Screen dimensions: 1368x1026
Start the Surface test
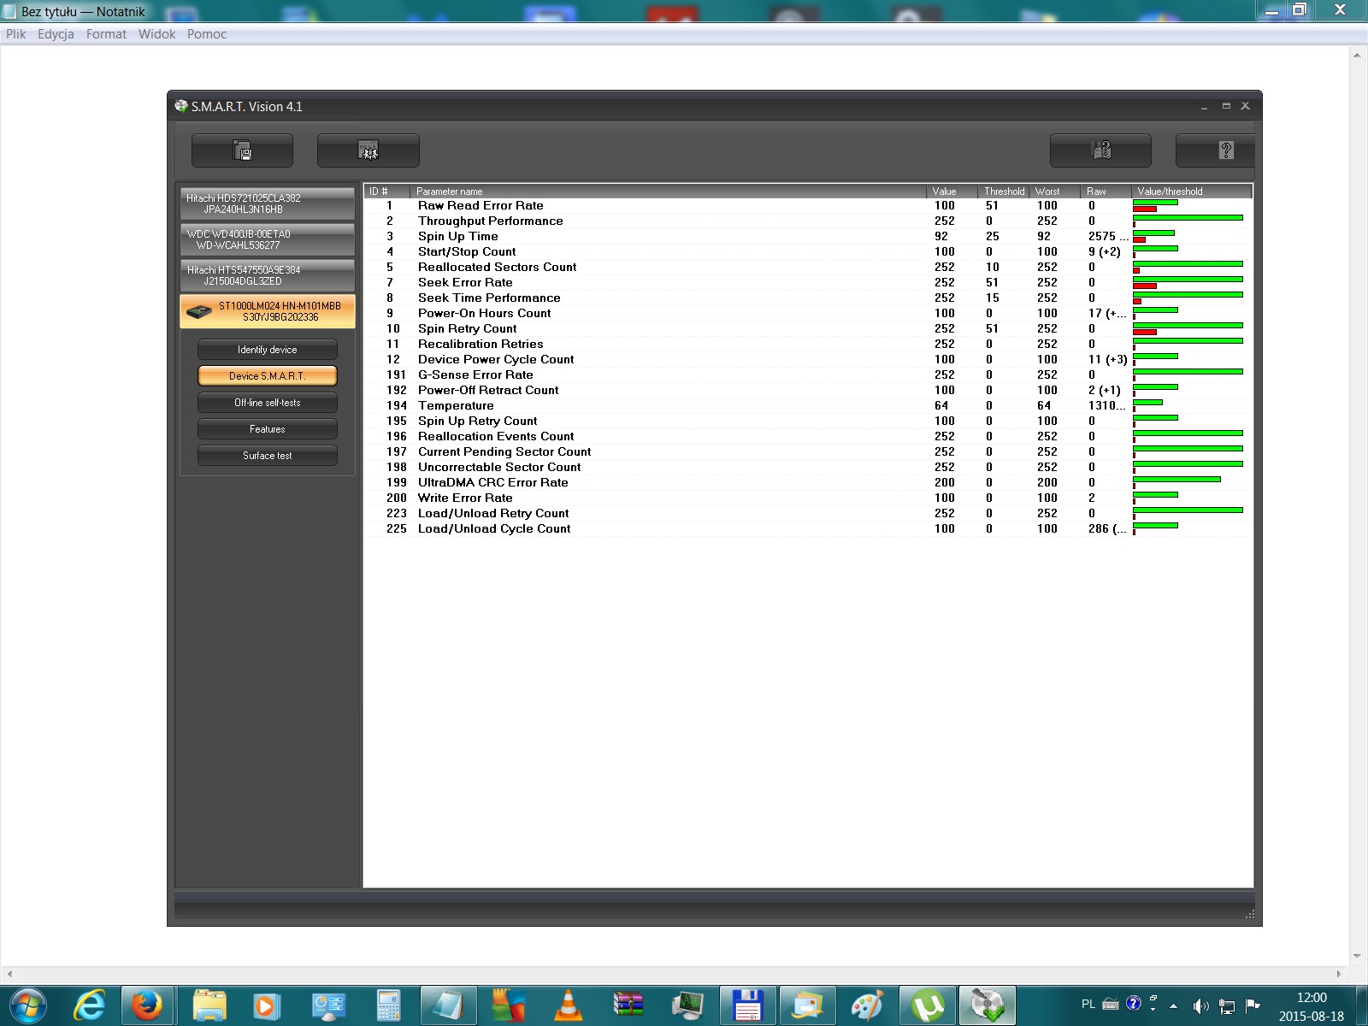[268, 456]
